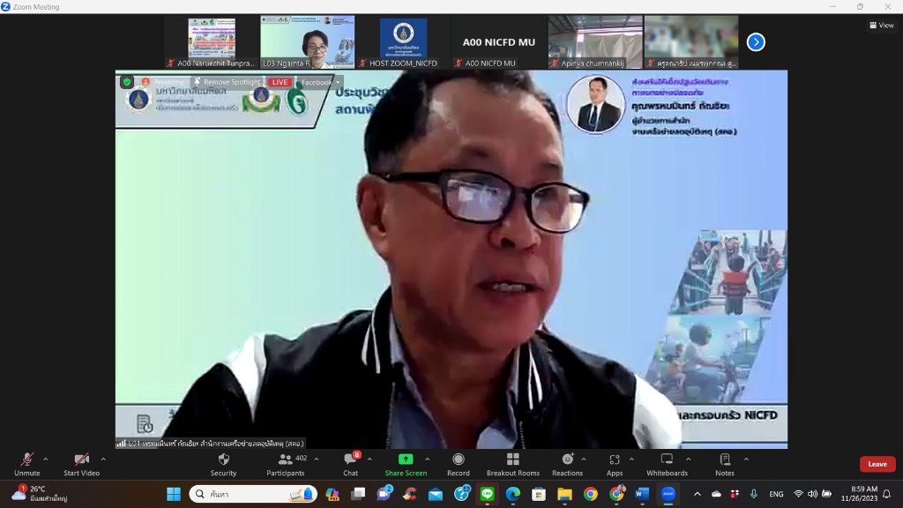Open the View layout menu
Screen dimensions: 903x508
point(882,26)
